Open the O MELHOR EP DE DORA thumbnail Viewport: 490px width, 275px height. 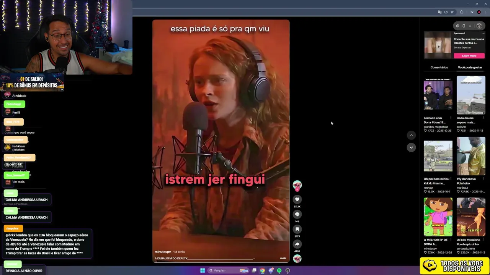point(438,217)
